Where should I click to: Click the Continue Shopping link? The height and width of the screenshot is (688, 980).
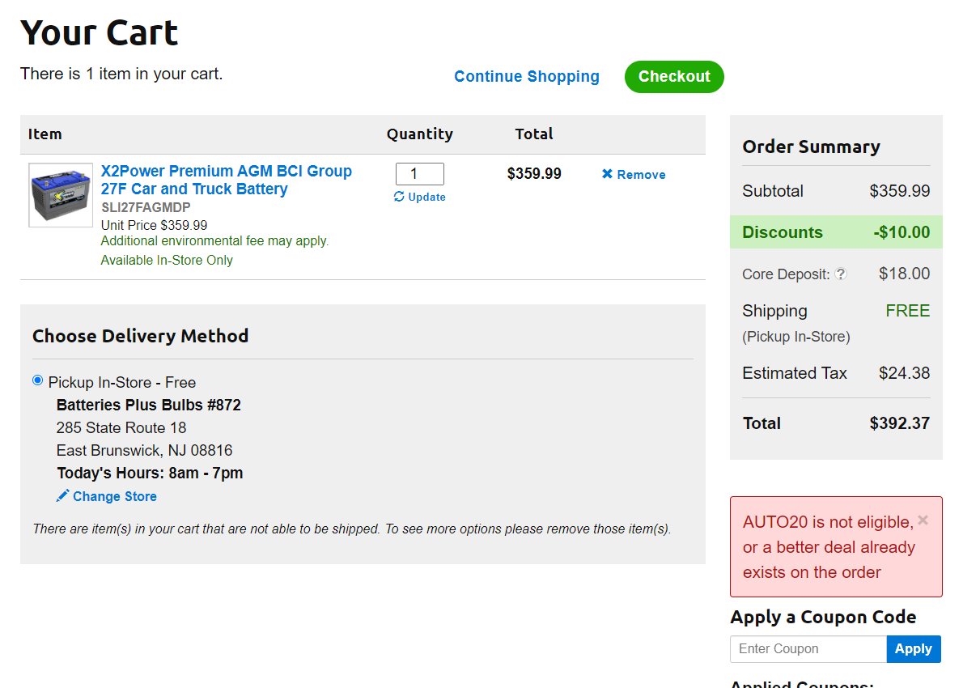coord(526,77)
